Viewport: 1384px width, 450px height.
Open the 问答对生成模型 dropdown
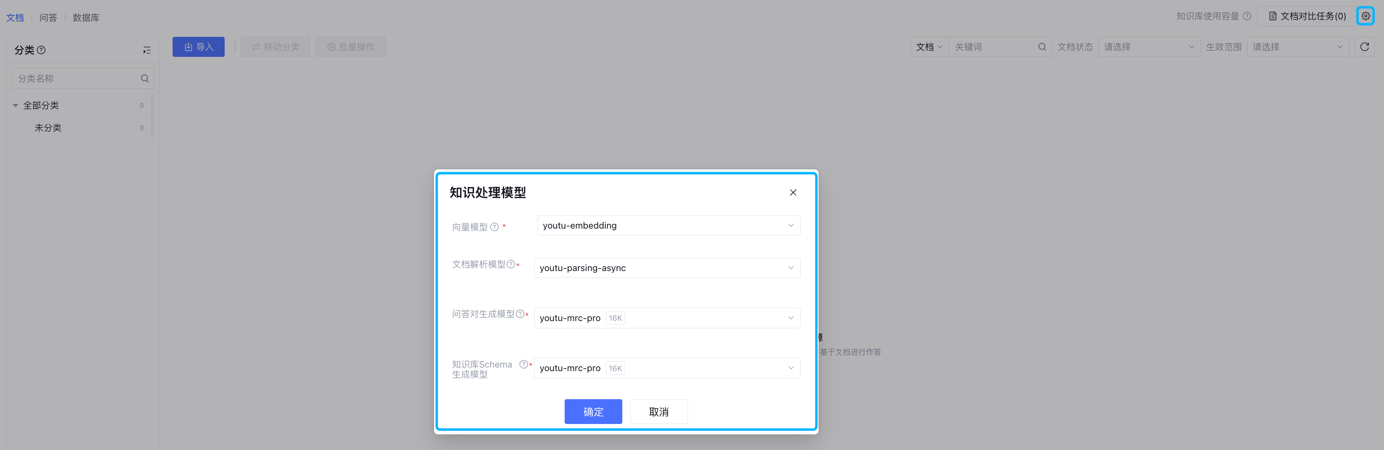coord(666,318)
